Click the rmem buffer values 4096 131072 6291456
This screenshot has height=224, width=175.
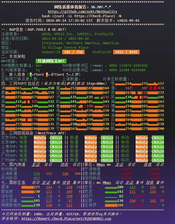point(128,66)
